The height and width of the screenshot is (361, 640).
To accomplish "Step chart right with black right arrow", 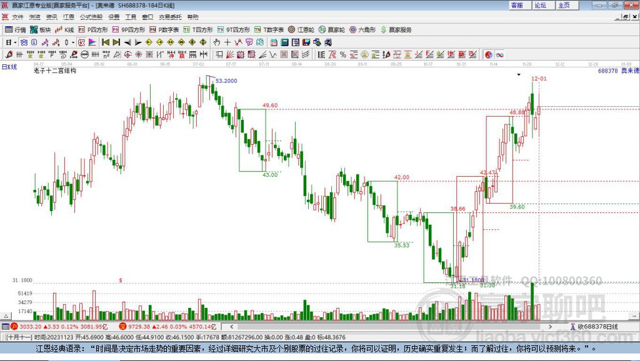I will tap(138, 42).
